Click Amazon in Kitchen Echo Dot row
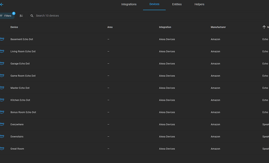The width and height of the screenshot is (269, 163). coord(215,100)
